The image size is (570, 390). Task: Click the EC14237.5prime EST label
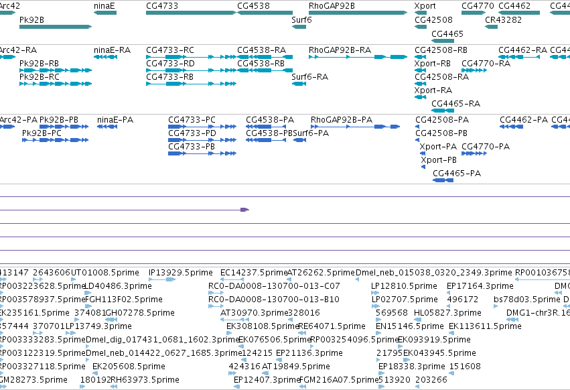click(x=254, y=273)
